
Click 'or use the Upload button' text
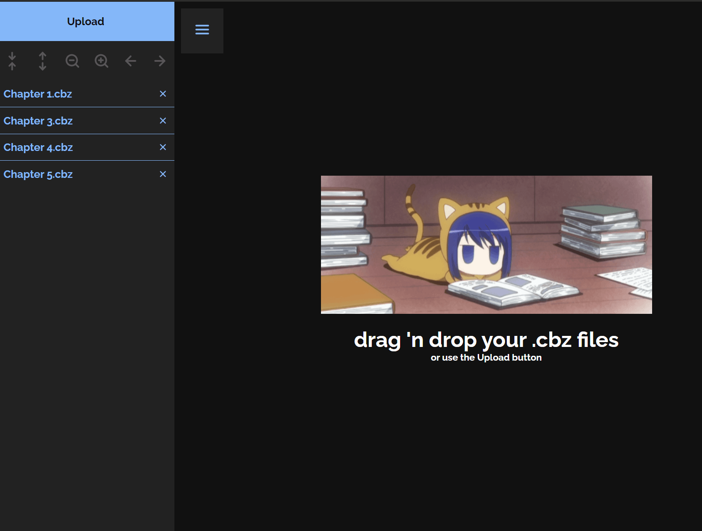(x=486, y=358)
